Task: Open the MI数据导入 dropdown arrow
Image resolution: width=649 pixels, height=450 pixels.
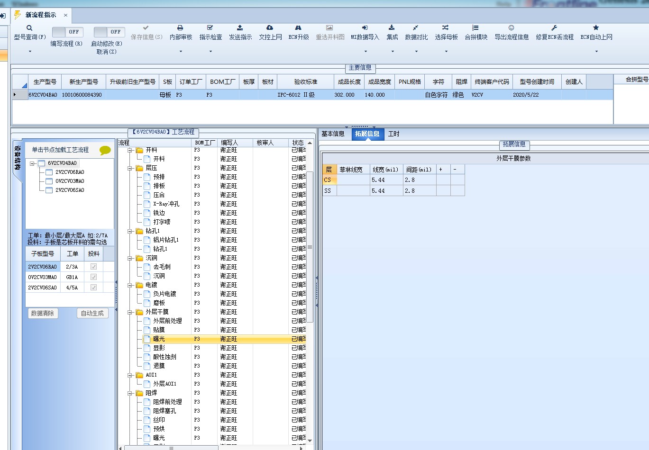Action: [x=365, y=51]
